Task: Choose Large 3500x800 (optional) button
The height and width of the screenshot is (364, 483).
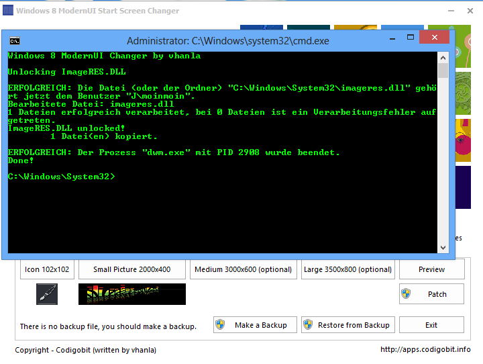Action: (x=347, y=269)
